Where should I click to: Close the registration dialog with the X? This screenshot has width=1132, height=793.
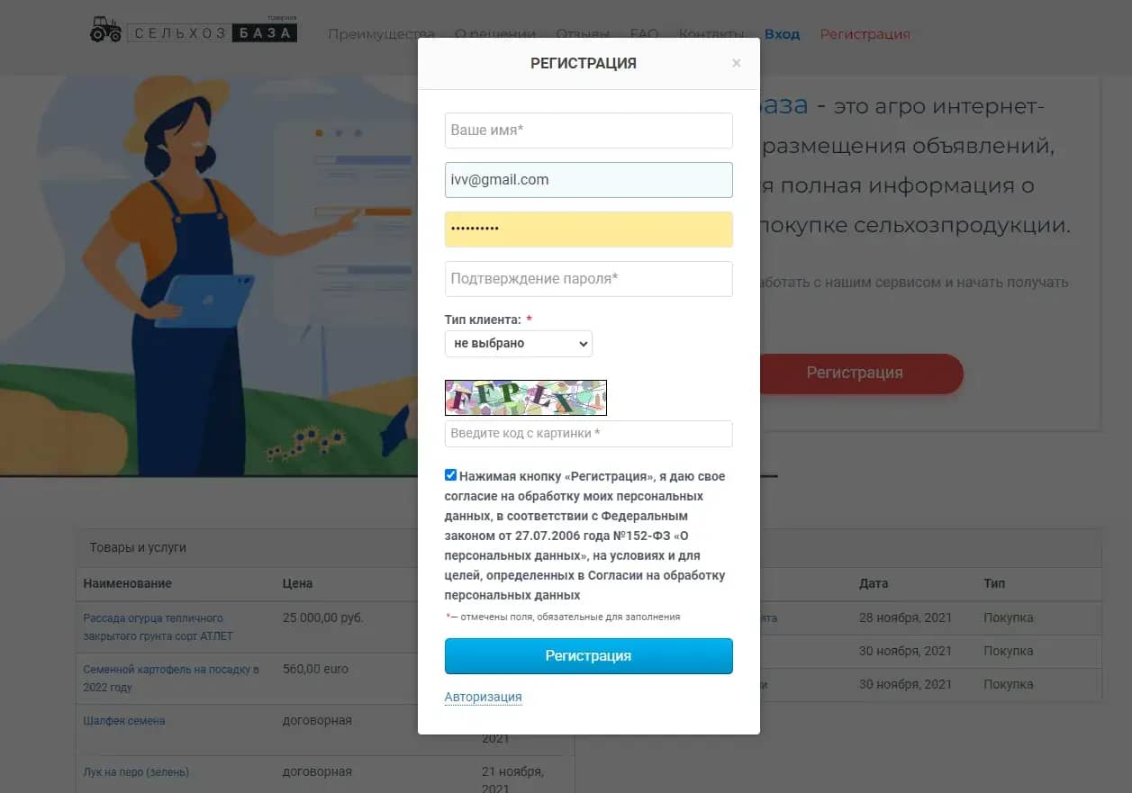coord(737,63)
